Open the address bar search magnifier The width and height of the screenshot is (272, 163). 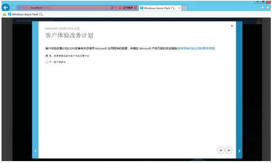click(x=112, y=8)
